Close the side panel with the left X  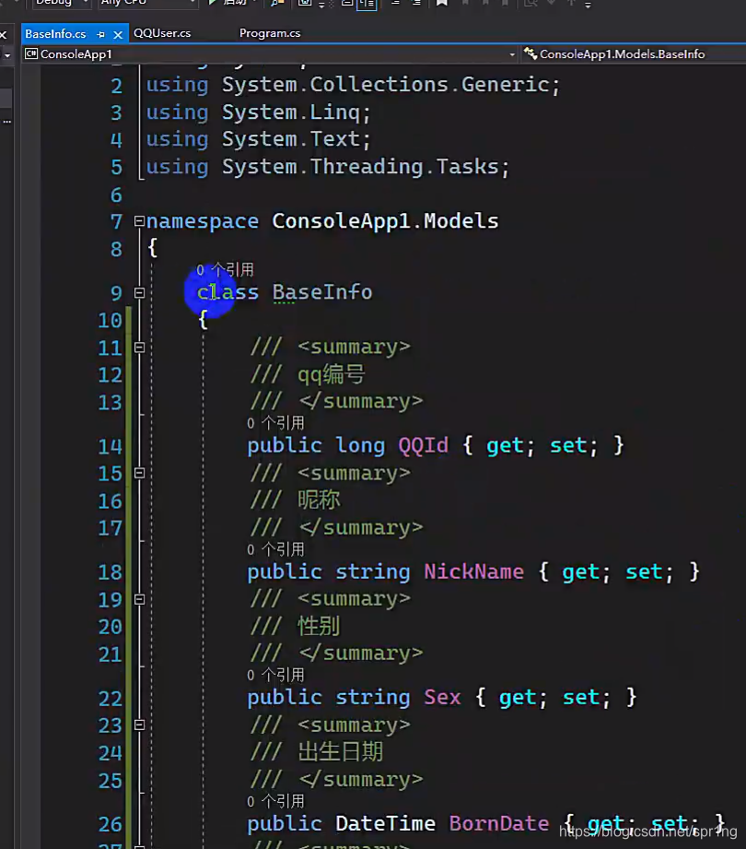[x=4, y=35]
